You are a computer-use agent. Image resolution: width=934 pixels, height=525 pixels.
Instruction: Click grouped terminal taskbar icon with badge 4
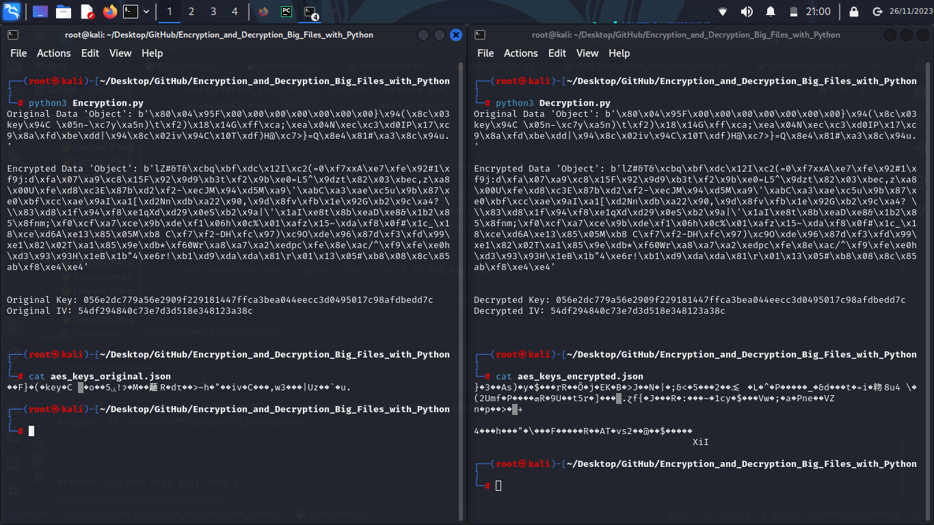[x=310, y=12]
